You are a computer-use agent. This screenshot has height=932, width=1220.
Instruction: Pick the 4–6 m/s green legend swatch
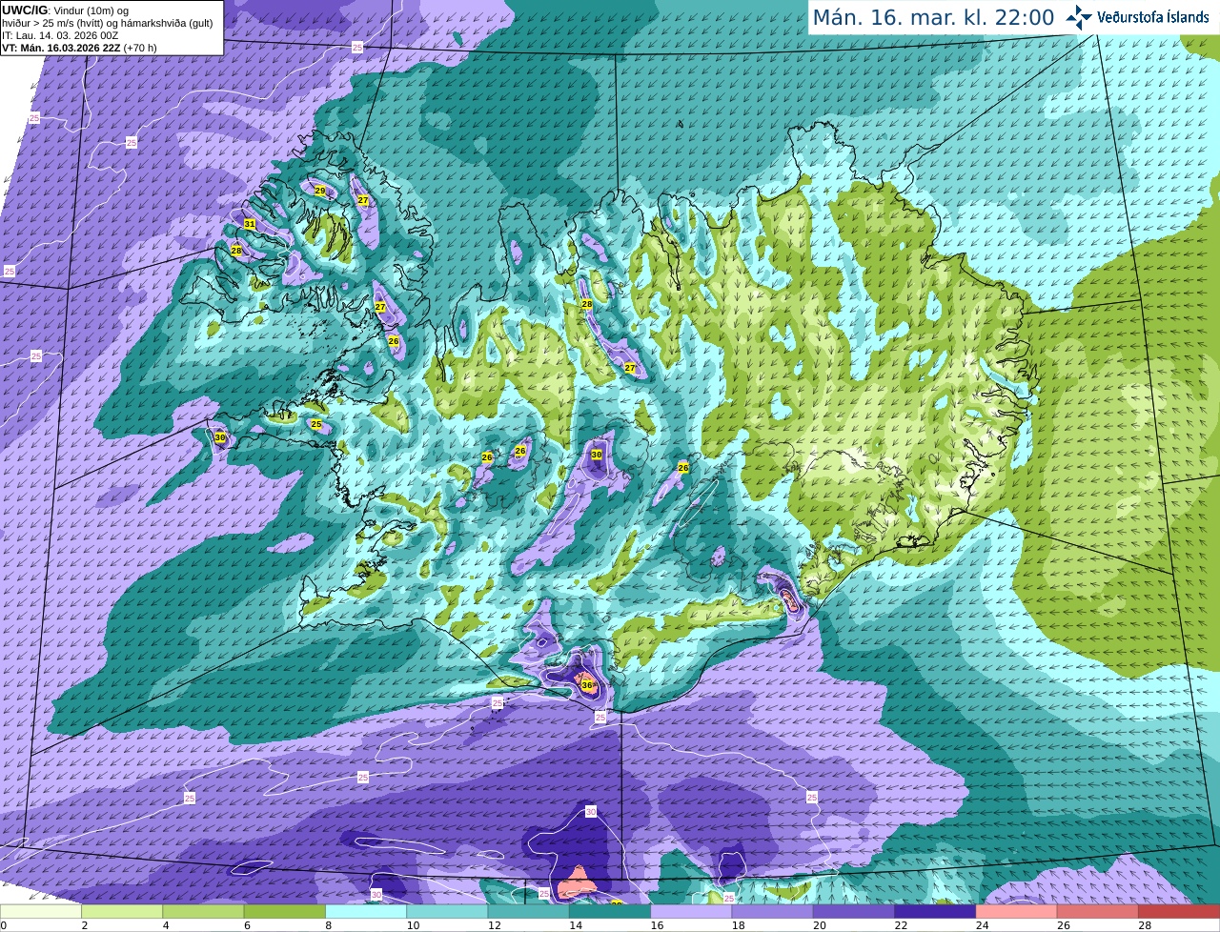(203, 911)
